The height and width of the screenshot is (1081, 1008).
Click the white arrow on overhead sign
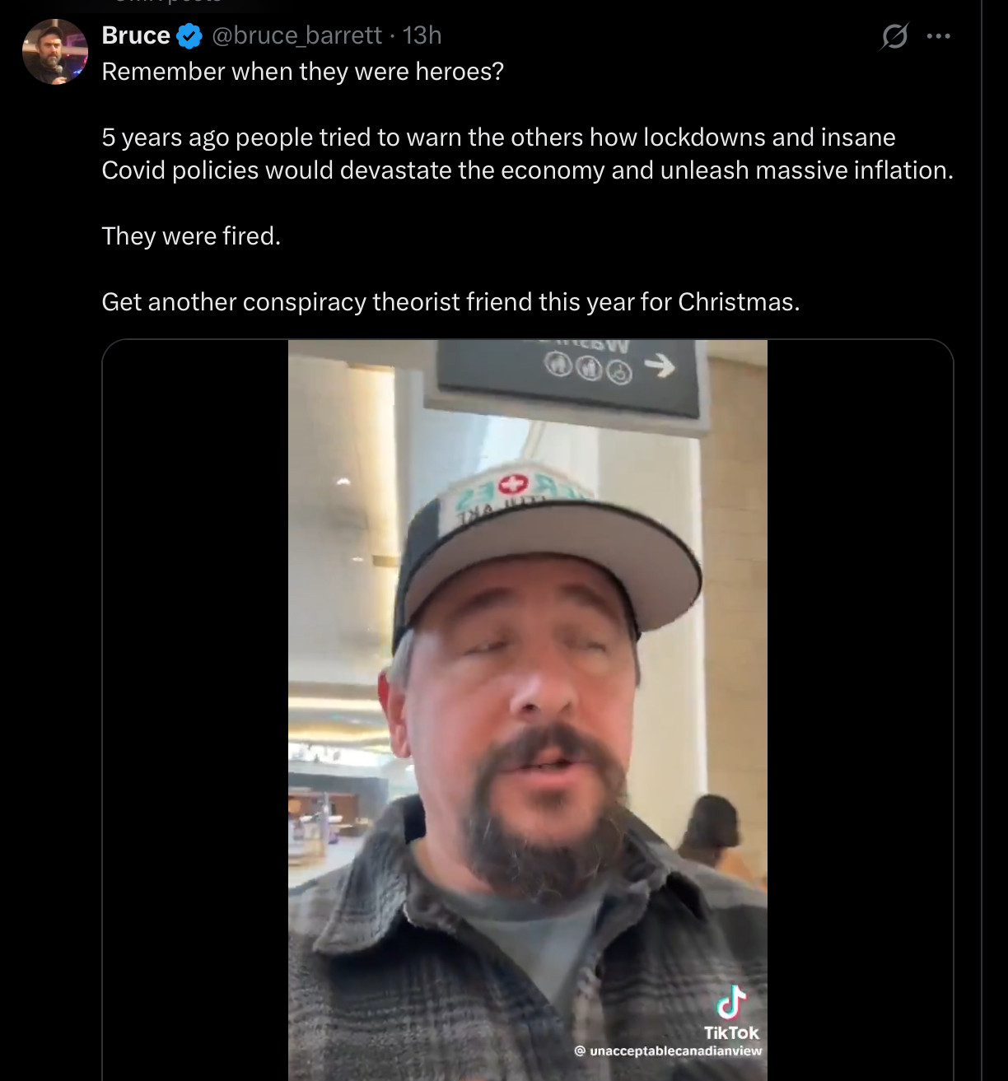click(x=660, y=366)
